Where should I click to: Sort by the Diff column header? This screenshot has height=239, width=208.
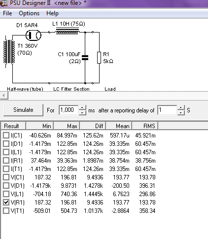tap(93, 126)
